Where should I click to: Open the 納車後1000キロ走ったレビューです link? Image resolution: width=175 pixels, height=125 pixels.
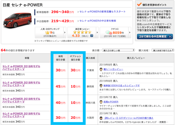(121, 85)
